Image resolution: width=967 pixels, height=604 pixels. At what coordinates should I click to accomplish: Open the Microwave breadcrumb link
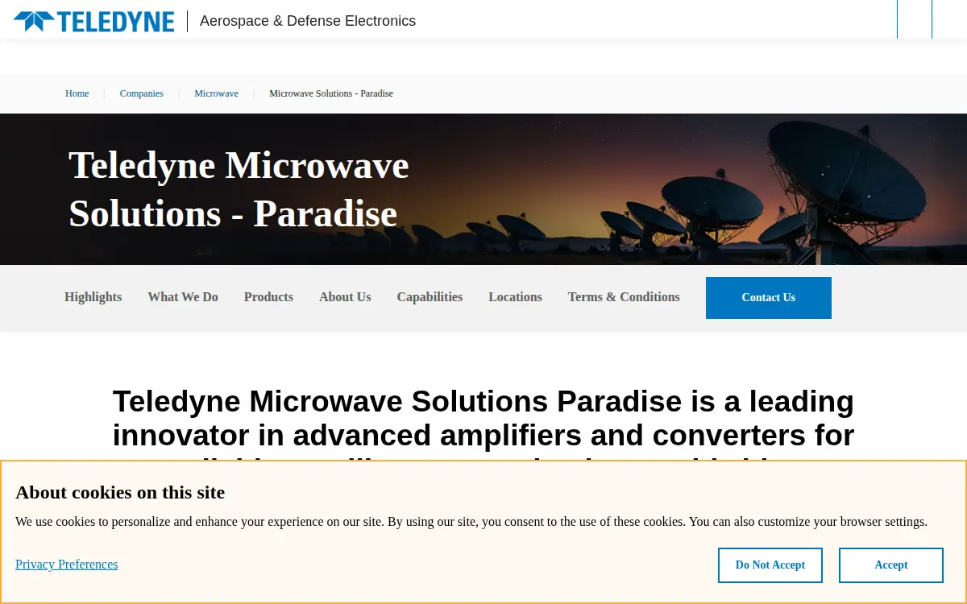point(217,93)
